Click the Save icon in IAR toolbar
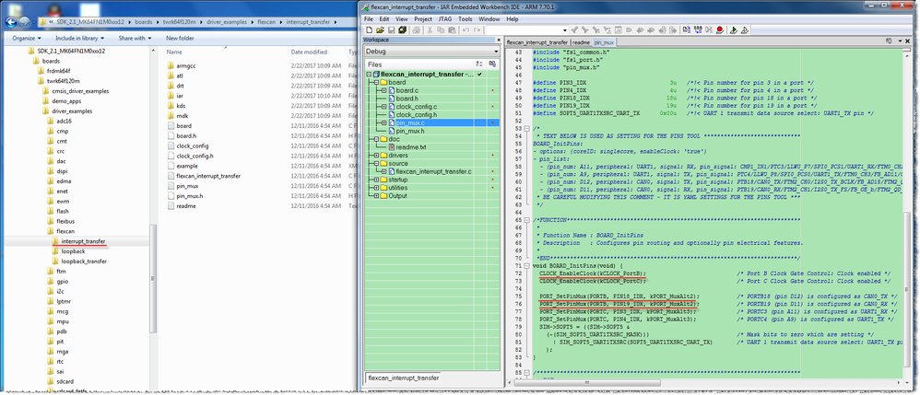920x395 pixels. pyautogui.click(x=392, y=29)
